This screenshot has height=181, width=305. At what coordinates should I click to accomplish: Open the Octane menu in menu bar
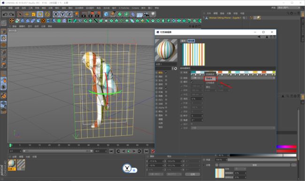(135, 8)
